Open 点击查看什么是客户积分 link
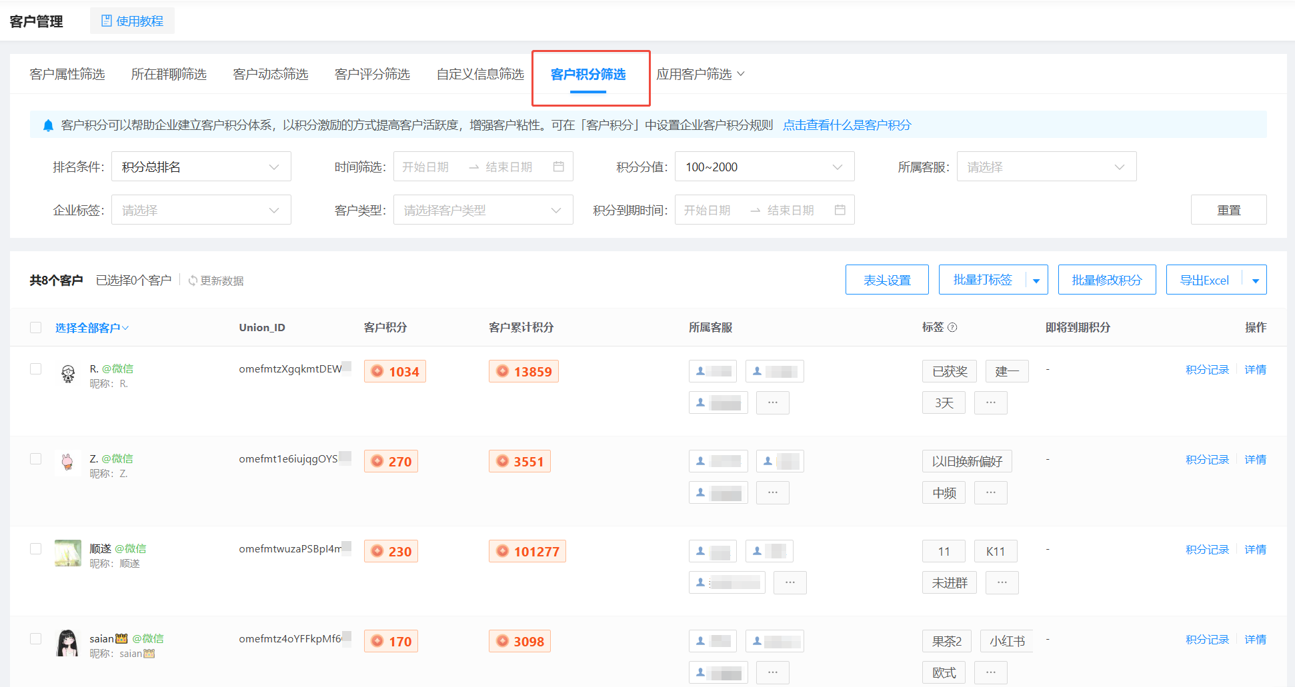This screenshot has height=687, width=1295. tap(847, 125)
